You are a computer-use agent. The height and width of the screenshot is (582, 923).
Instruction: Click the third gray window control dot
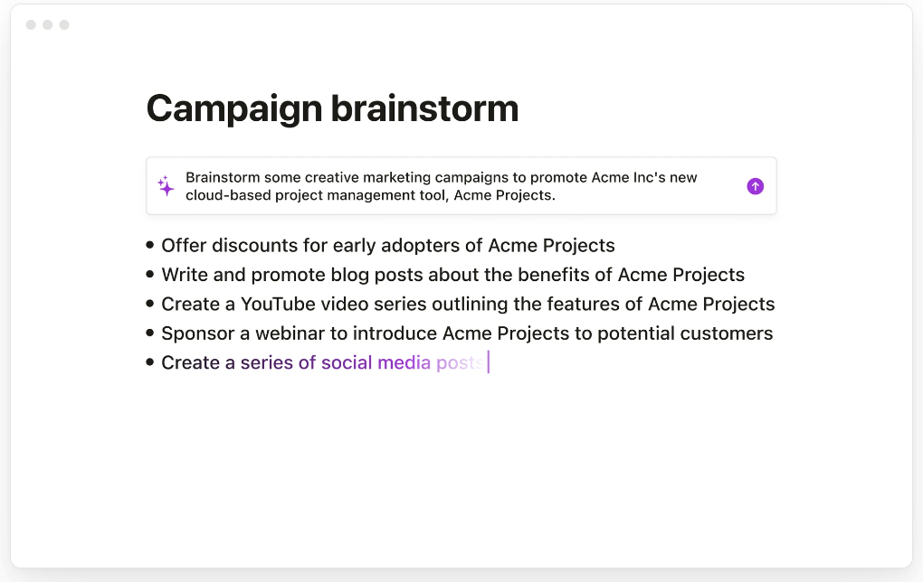pos(64,24)
